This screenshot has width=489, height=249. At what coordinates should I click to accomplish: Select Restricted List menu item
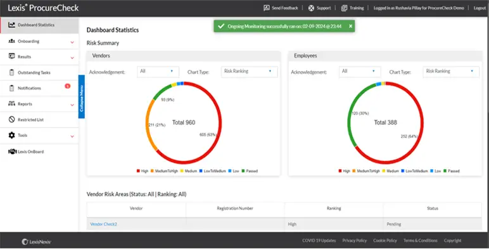[39, 120]
